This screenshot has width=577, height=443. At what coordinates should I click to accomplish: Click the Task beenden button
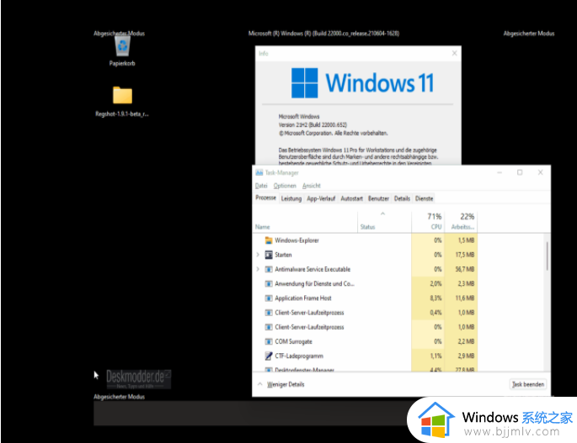click(x=528, y=384)
